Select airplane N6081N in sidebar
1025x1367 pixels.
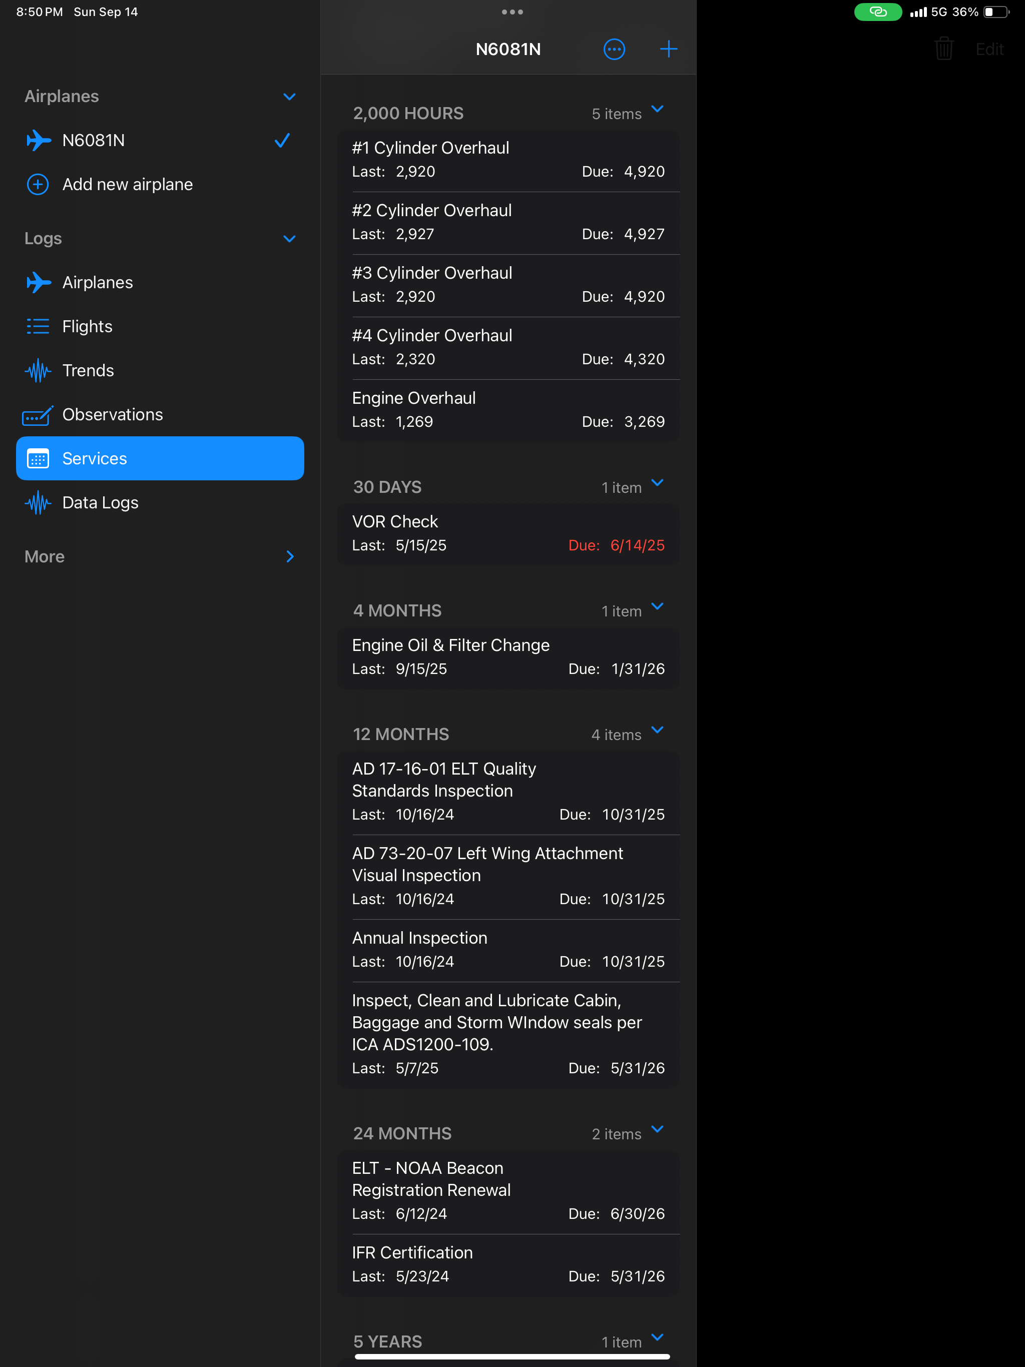[x=160, y=140]
